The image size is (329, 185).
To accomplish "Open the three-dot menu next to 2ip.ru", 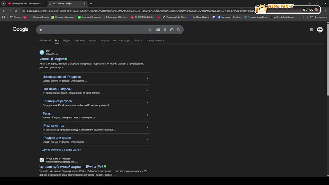I will click(x=61, y=54).
